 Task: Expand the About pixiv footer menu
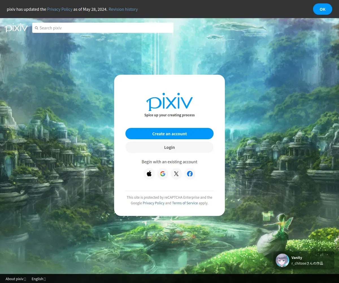coord(16,279)
